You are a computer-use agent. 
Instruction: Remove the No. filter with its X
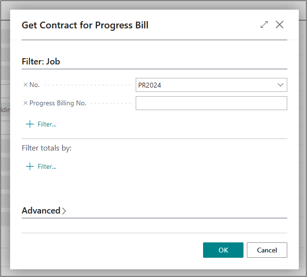pyautogui.click(x=26, y=85)
